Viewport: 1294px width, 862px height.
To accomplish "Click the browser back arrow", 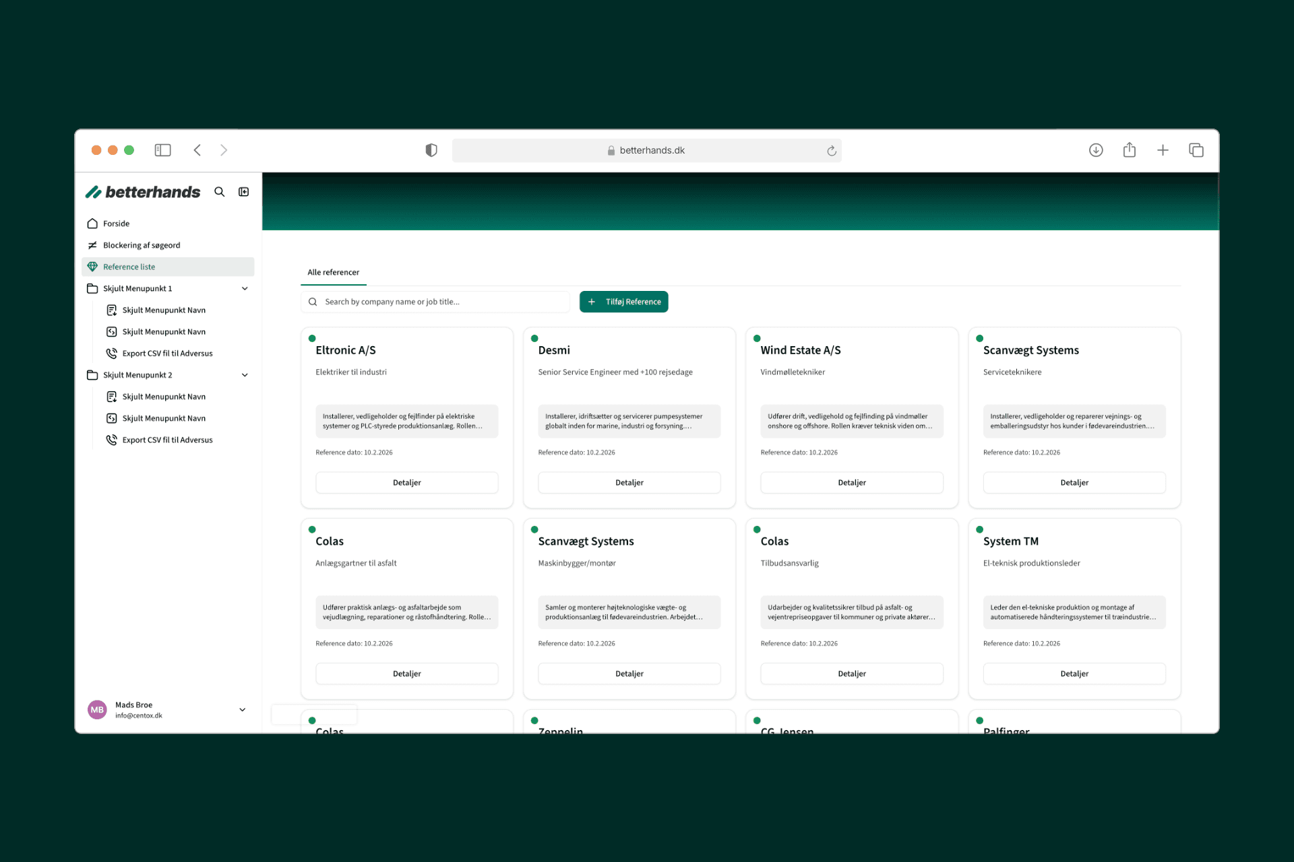I will click(197, 150).
